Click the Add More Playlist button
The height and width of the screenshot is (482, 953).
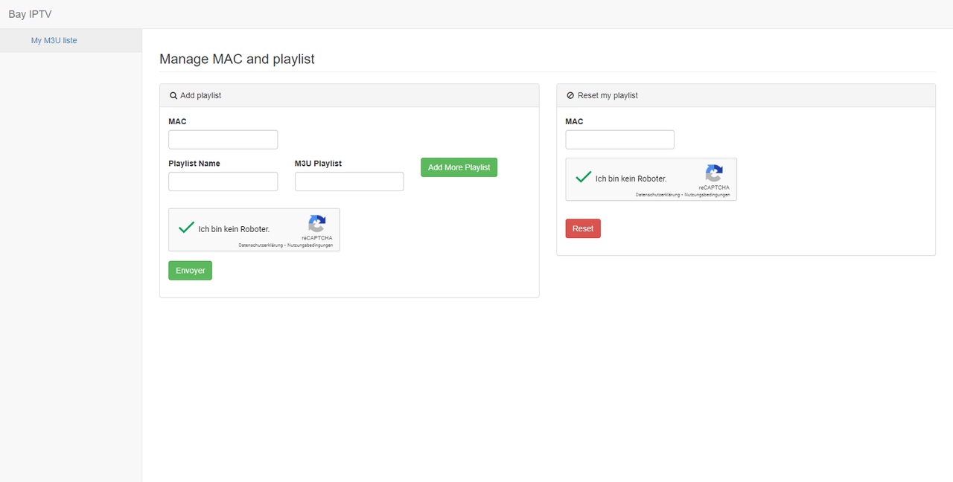pos(459,167)
